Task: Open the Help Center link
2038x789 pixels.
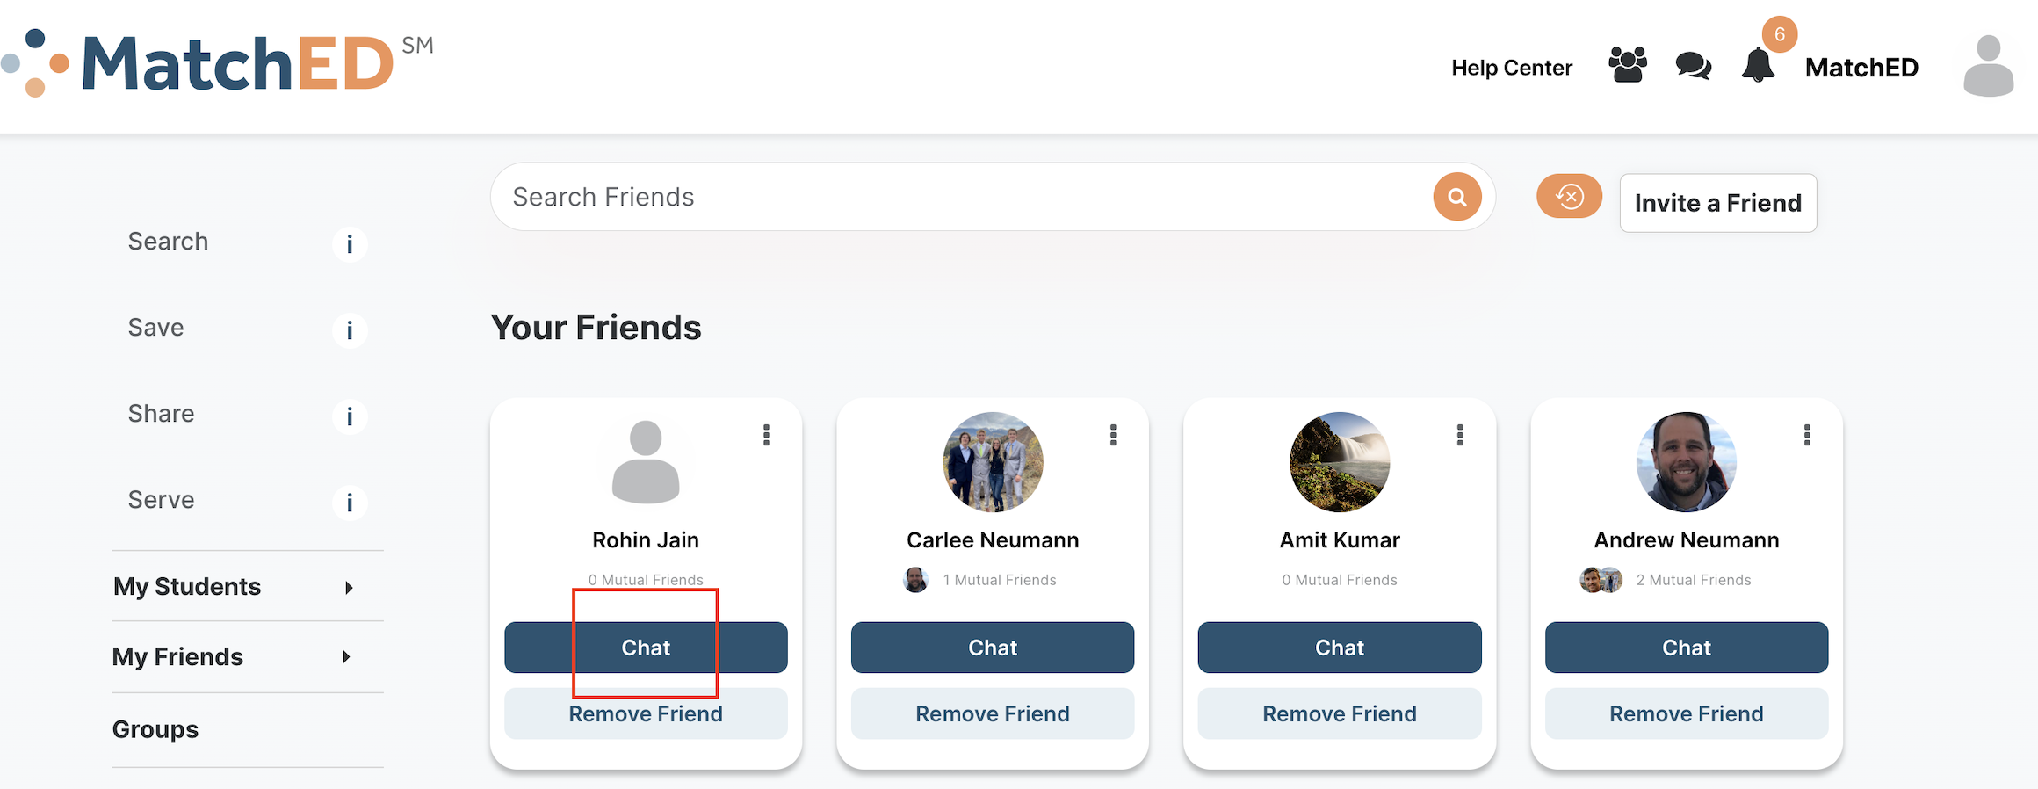Action: 1511,68
